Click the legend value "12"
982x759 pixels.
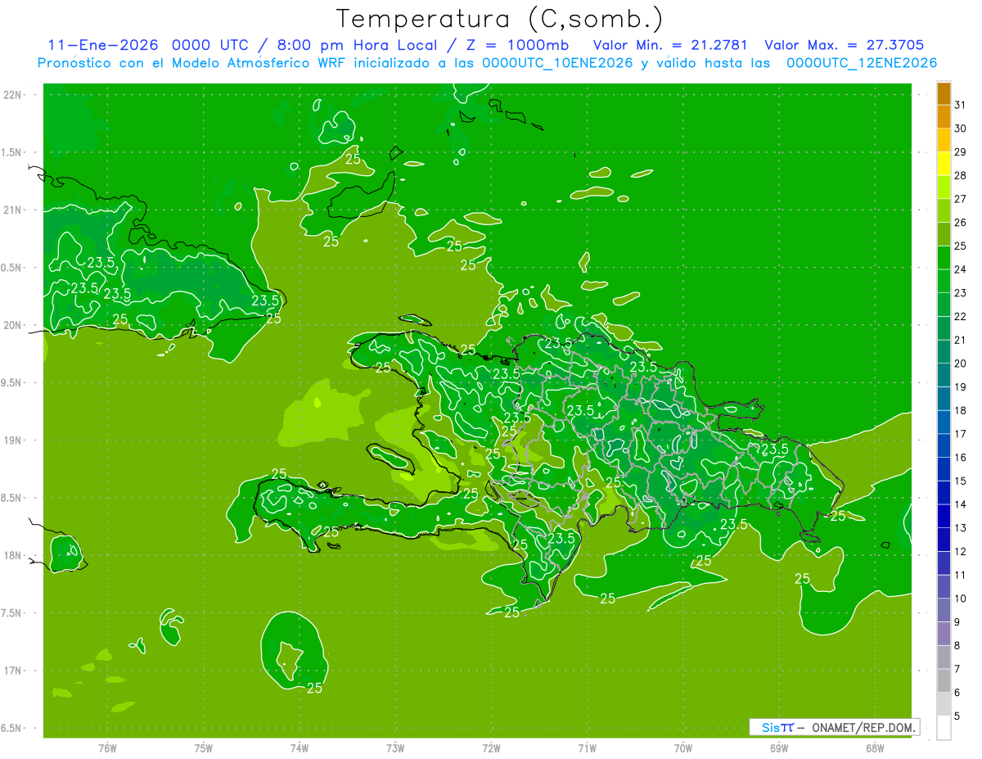961,551
